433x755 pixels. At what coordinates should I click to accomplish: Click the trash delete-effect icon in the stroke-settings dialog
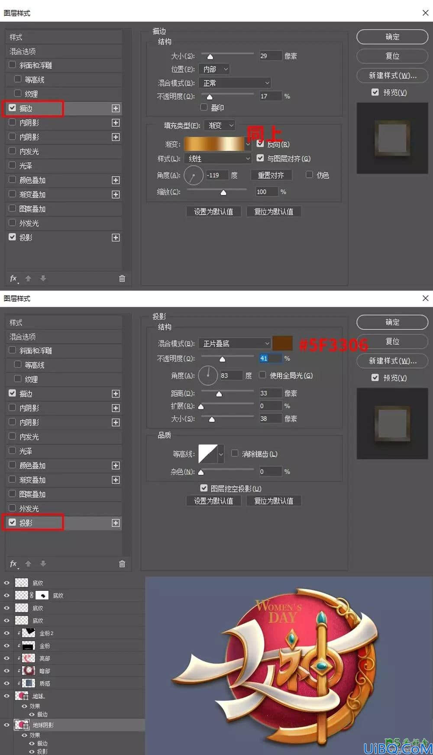point(122,279)
